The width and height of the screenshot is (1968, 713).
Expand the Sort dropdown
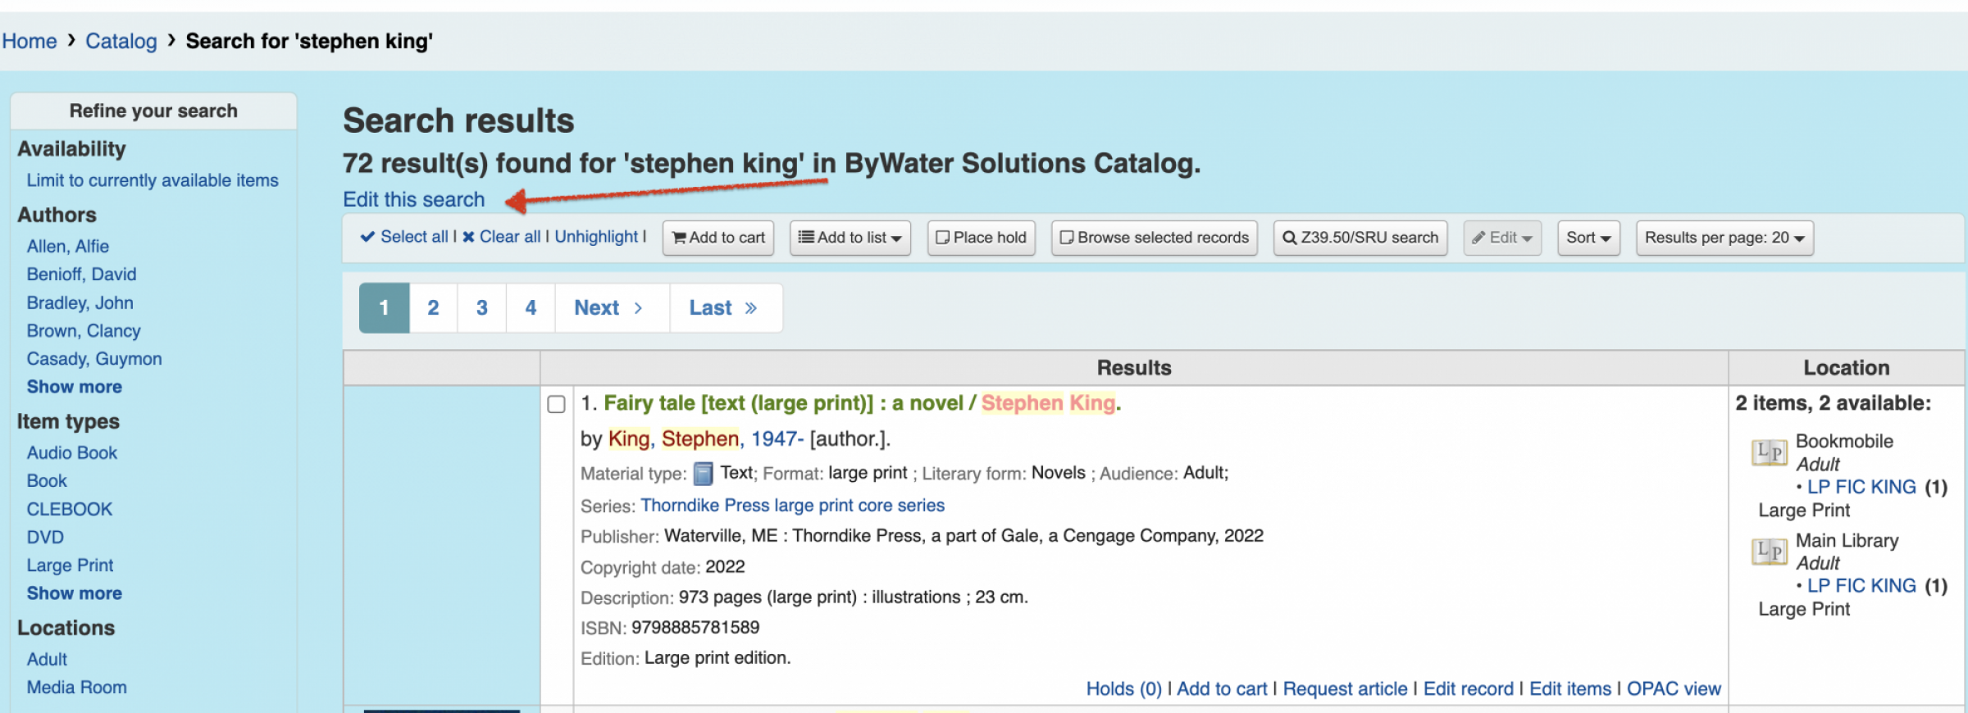pyautogui.click(x=1588, y=238)
